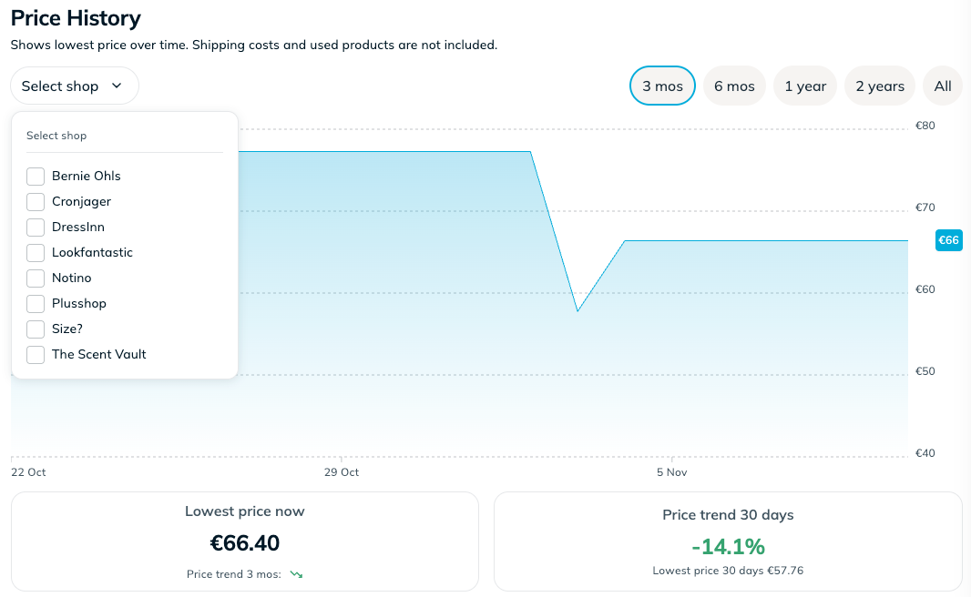Switch to the 6 mos time range

(734, 85)
